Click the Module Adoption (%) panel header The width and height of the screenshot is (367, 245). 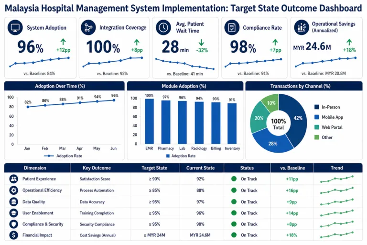(185, 86)
